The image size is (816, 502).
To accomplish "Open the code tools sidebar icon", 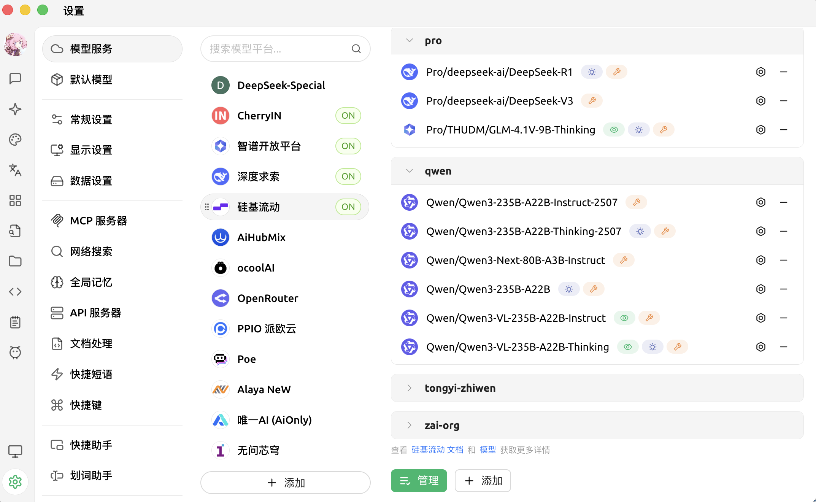I will pyautogui.click(x=15, y=292).
